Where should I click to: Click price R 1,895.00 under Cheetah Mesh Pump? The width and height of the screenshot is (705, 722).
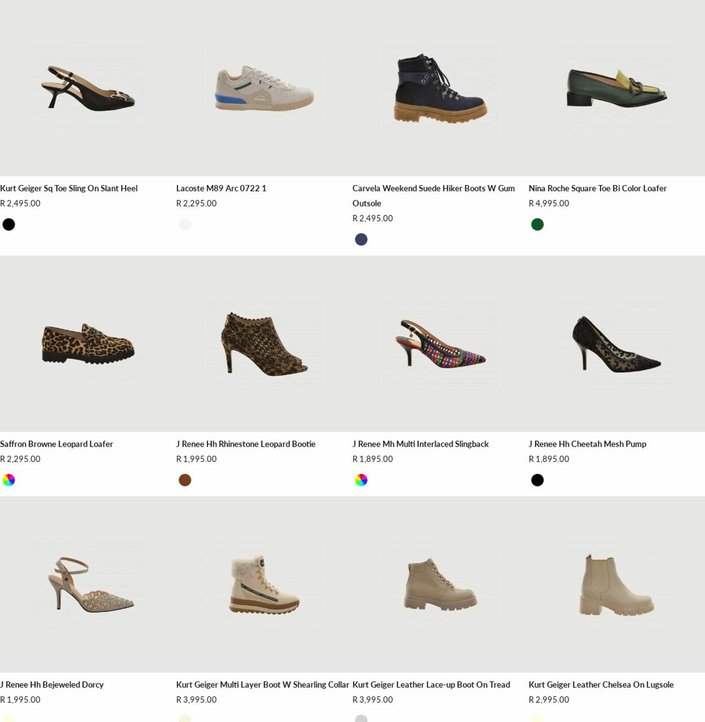(x=549, y=459)
